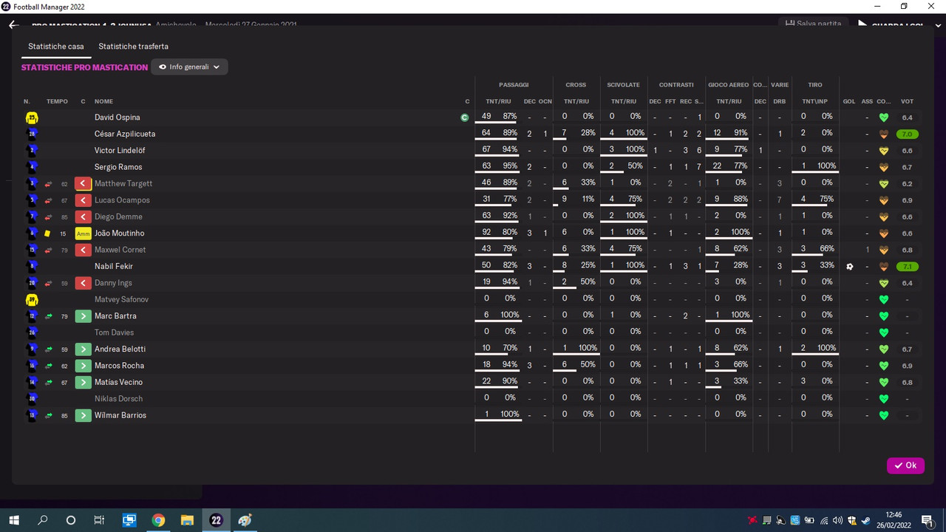Screen dimensions: 946x532
Task: Click the goal ball icon on Nabil Fekir's row
Action: [850, 267]
